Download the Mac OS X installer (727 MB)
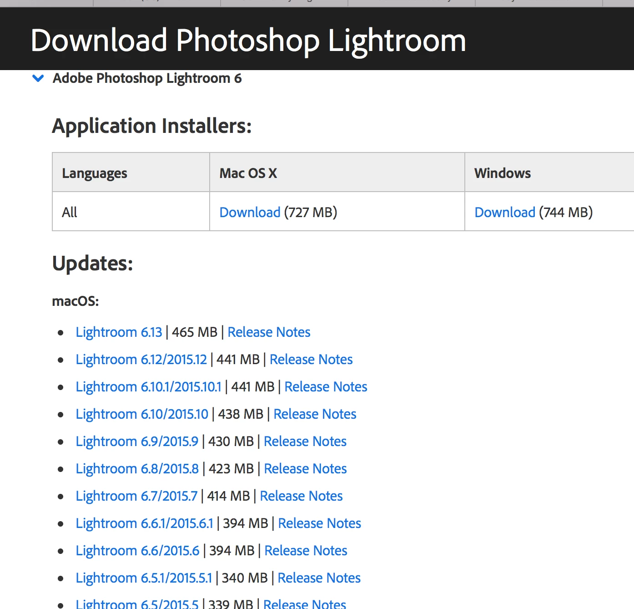Screen dimensions: 634x609 [x=250, y=212]
